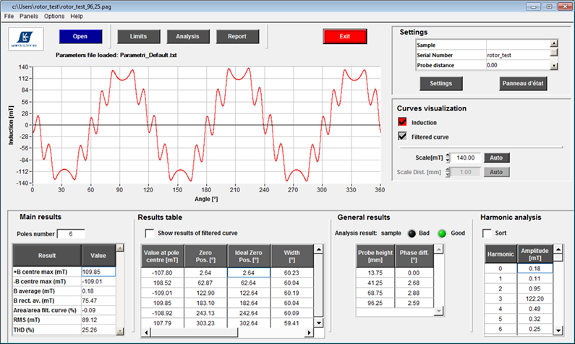The width and height of the screenshot is (575, 344).
Task: Enable Show results of filtered curve
Action: tap(150, 233)
